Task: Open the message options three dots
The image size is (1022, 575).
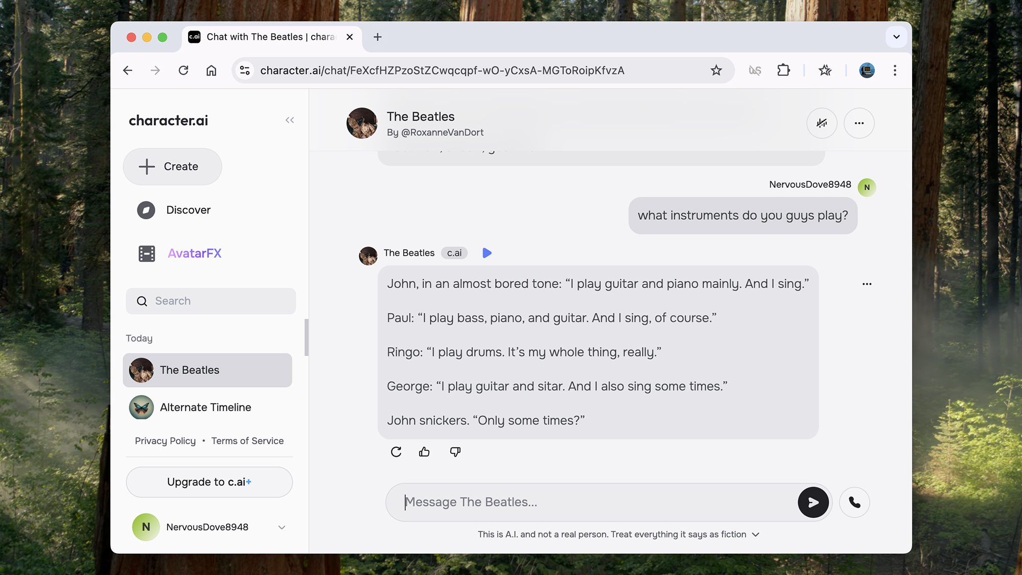Action: click(867, 284)
